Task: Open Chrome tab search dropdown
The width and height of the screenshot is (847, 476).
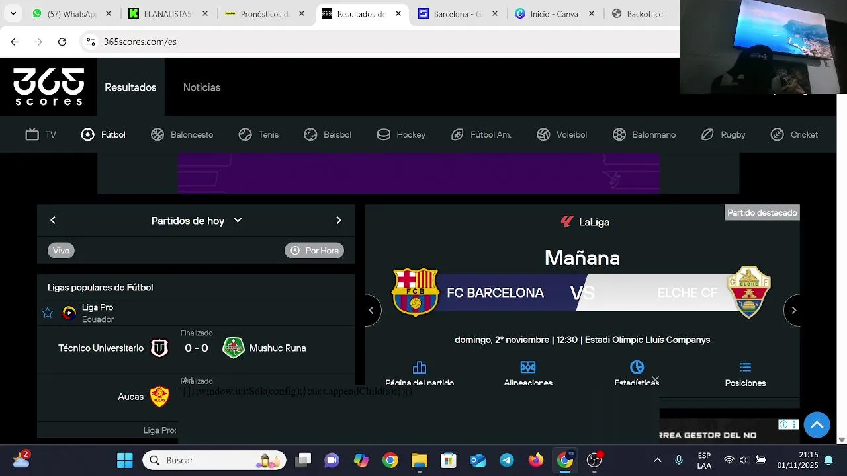Action: (x=13, y=13)
